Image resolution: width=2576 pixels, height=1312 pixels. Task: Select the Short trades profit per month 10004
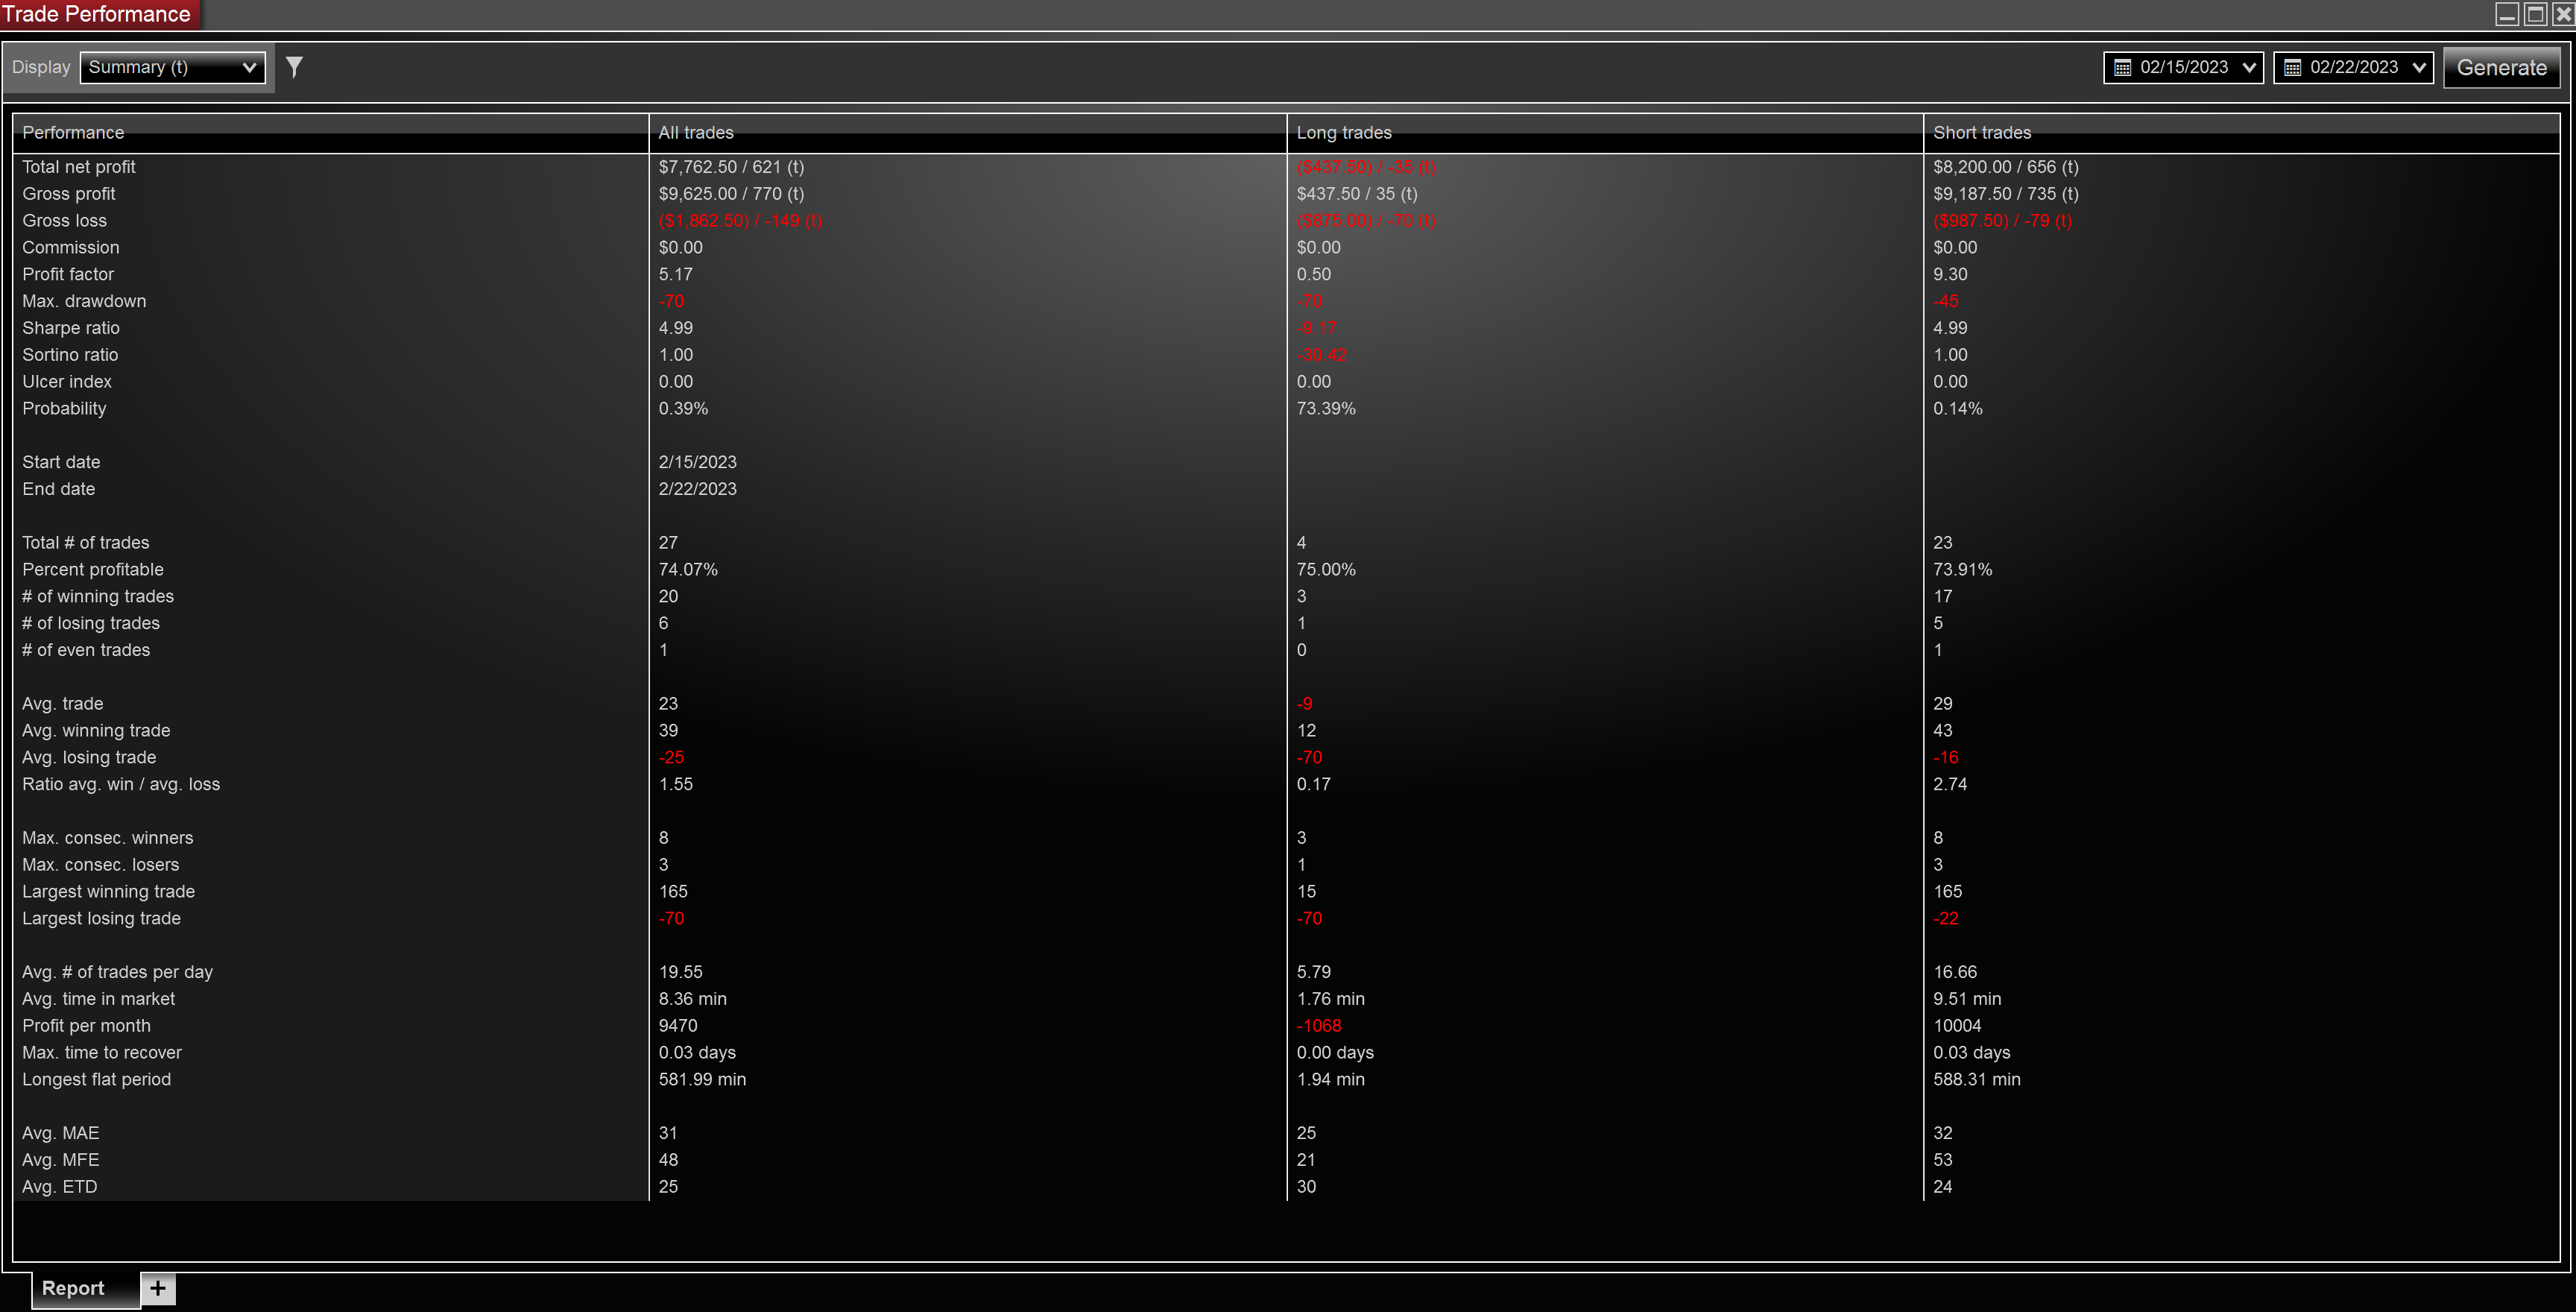pyautogui.click(x=1957, y=1026)
